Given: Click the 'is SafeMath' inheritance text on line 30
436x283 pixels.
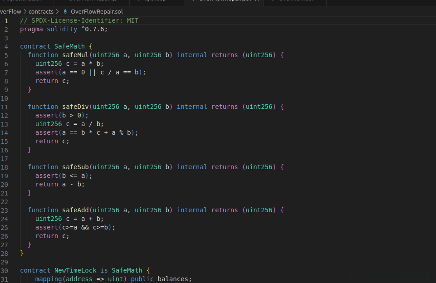Looking at the screenshot, I should point(121,270).
